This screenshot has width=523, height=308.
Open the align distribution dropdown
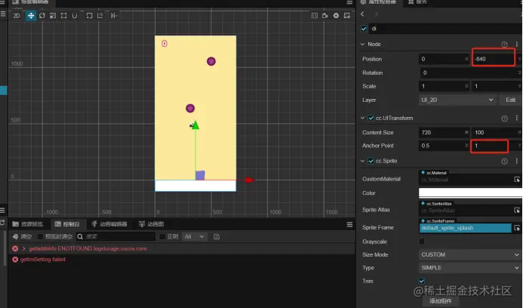click(x=114, y=16)
